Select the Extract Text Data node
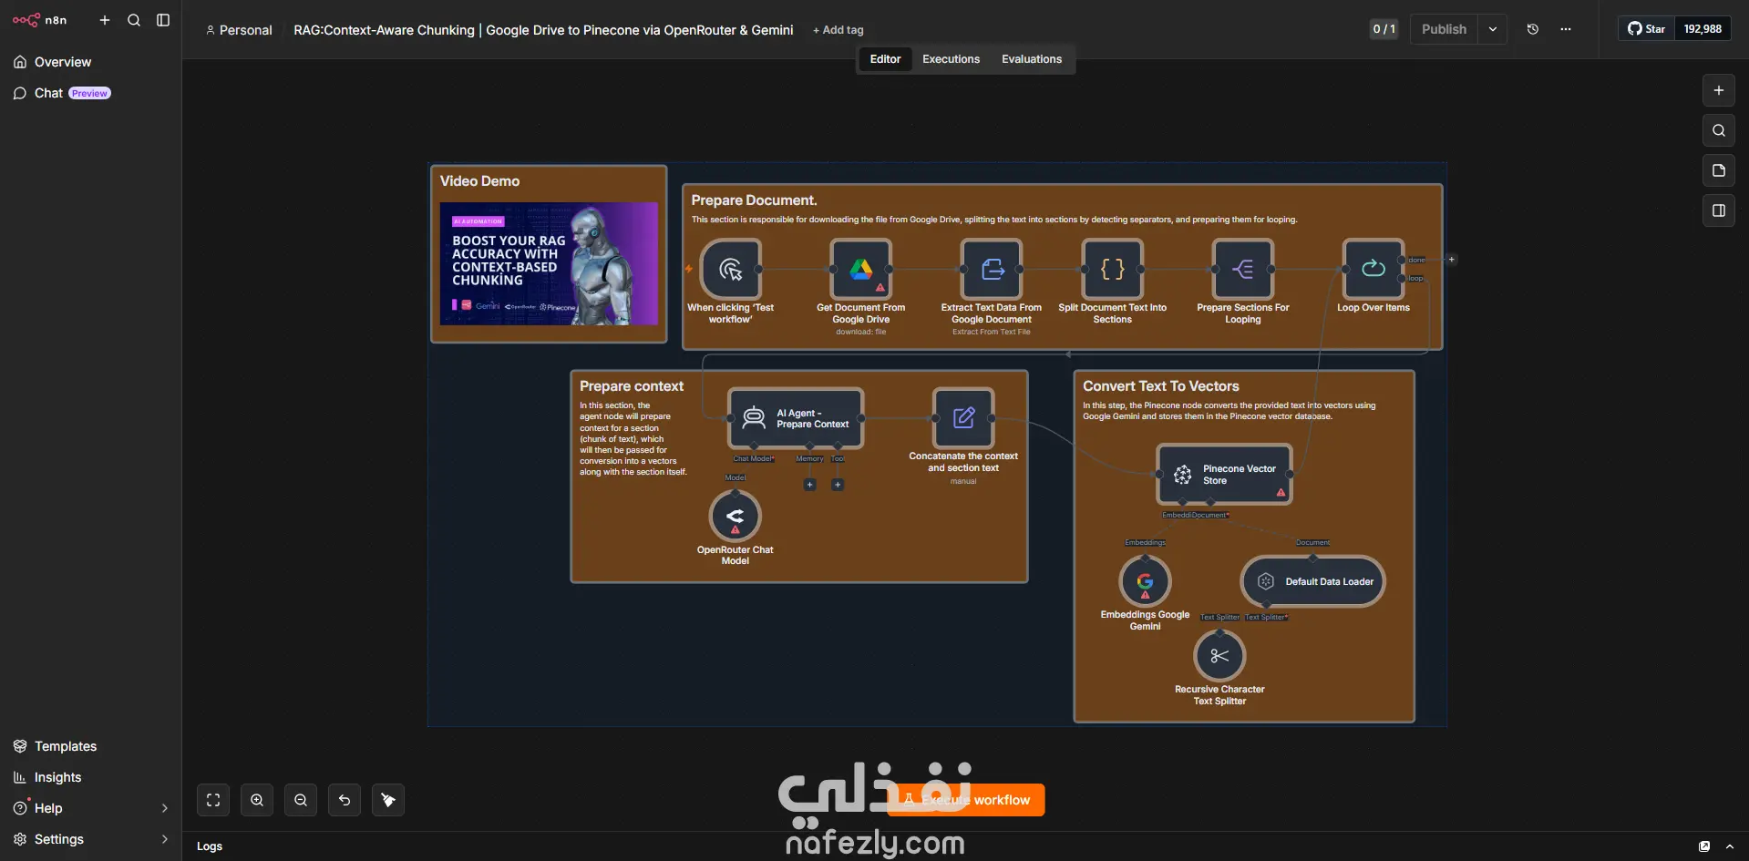This screenshot has width=1749, height=861. (992, 269)
